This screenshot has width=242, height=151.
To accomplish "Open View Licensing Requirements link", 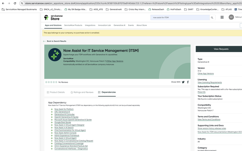I will tap(209, 82).
